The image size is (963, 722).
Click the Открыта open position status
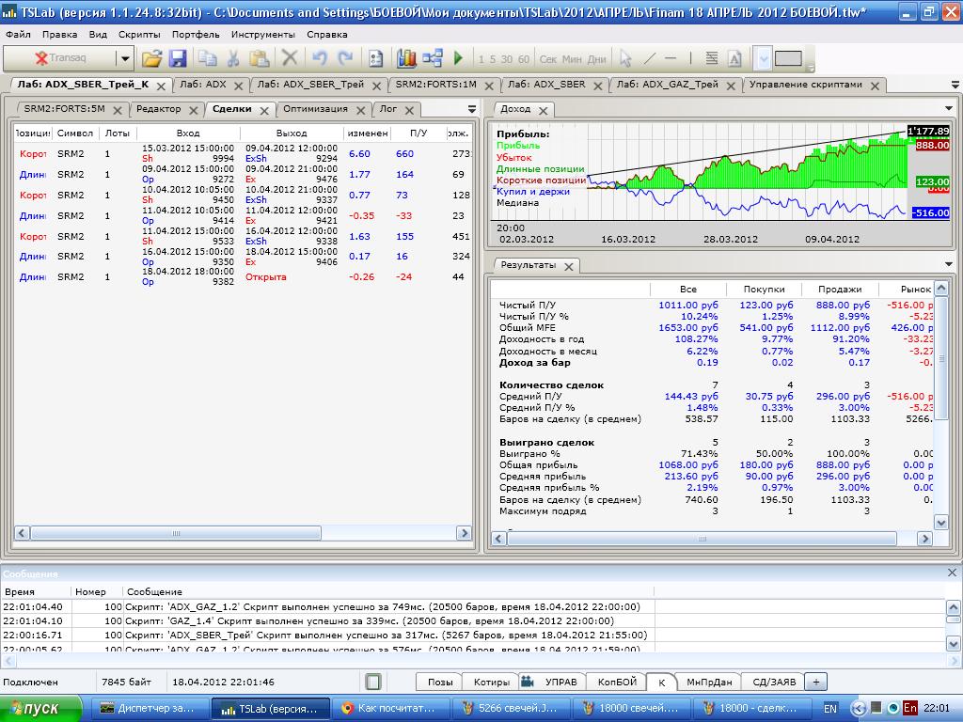pos(266,277)
